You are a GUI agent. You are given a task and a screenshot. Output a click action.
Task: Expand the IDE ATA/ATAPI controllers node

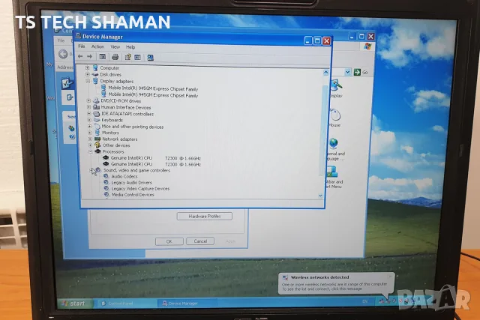tap(89, 113)
